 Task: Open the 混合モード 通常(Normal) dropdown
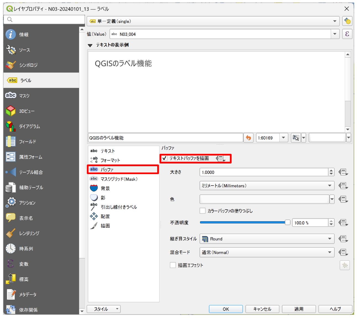tap(267, 252)
